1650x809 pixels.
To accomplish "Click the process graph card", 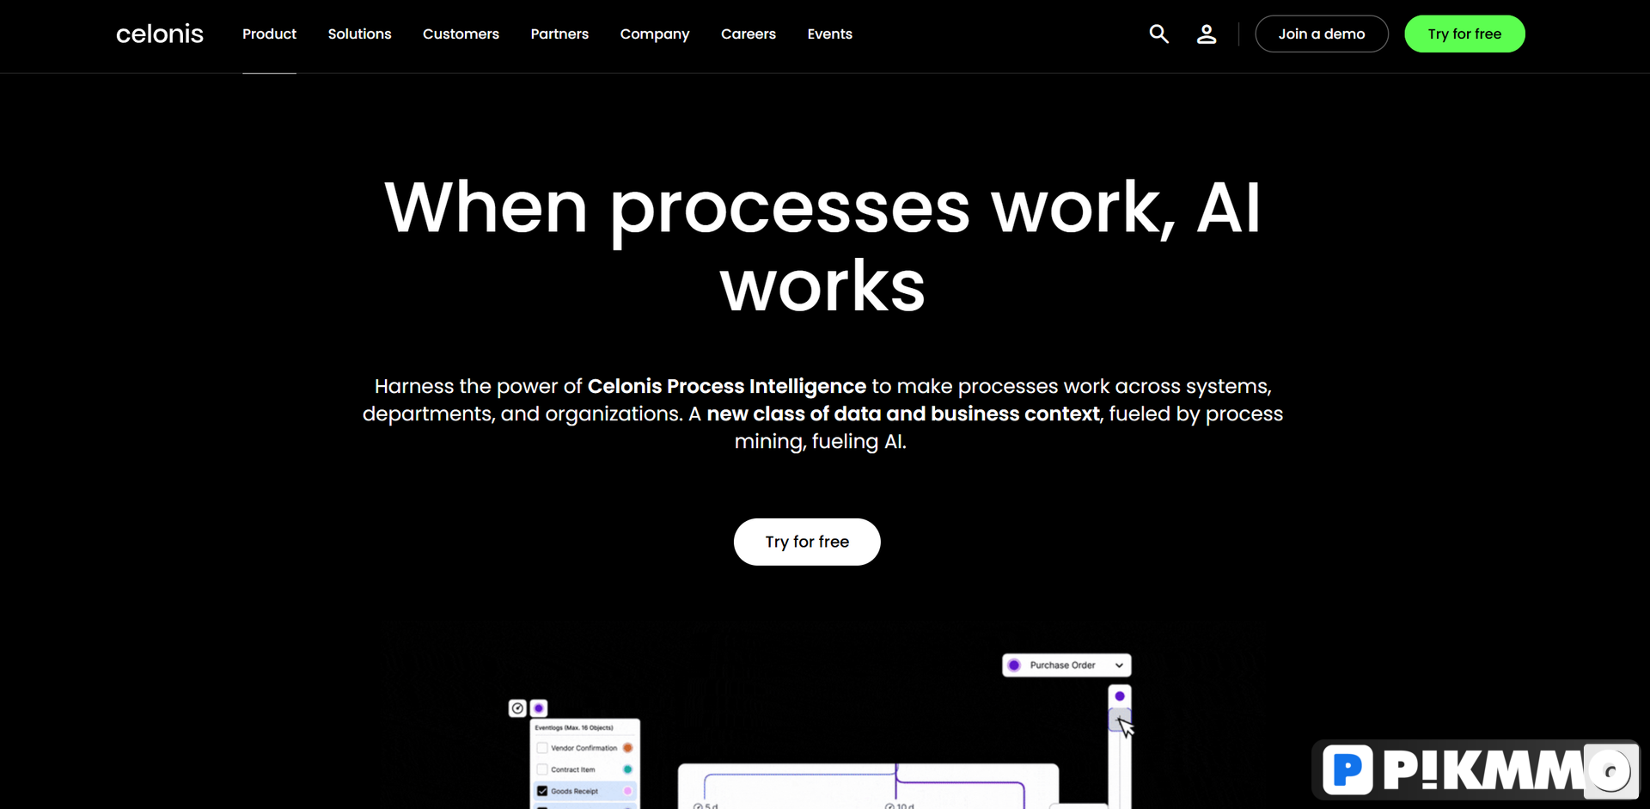I will [x=868, y=787].
